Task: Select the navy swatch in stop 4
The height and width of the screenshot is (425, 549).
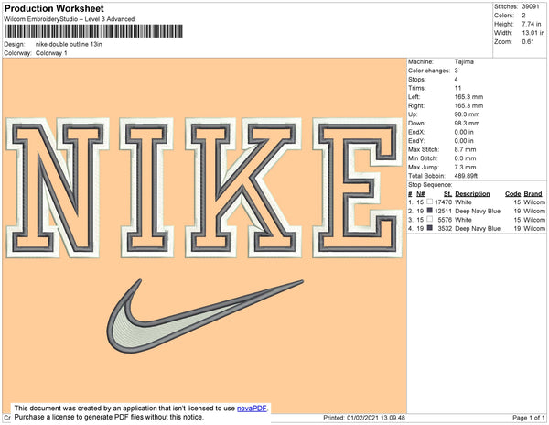Action: pos(430,228)
